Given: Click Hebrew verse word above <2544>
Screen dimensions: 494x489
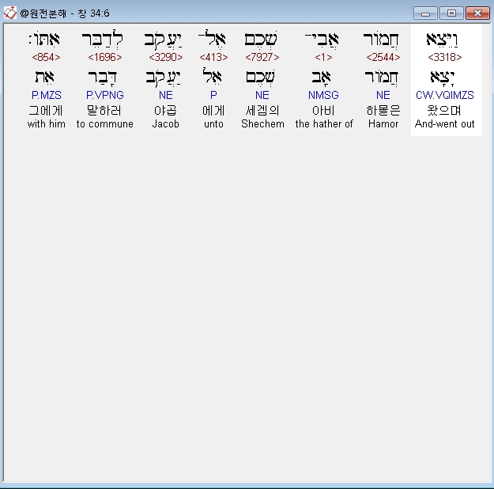Looking at the screenshot, I should 381,40.
